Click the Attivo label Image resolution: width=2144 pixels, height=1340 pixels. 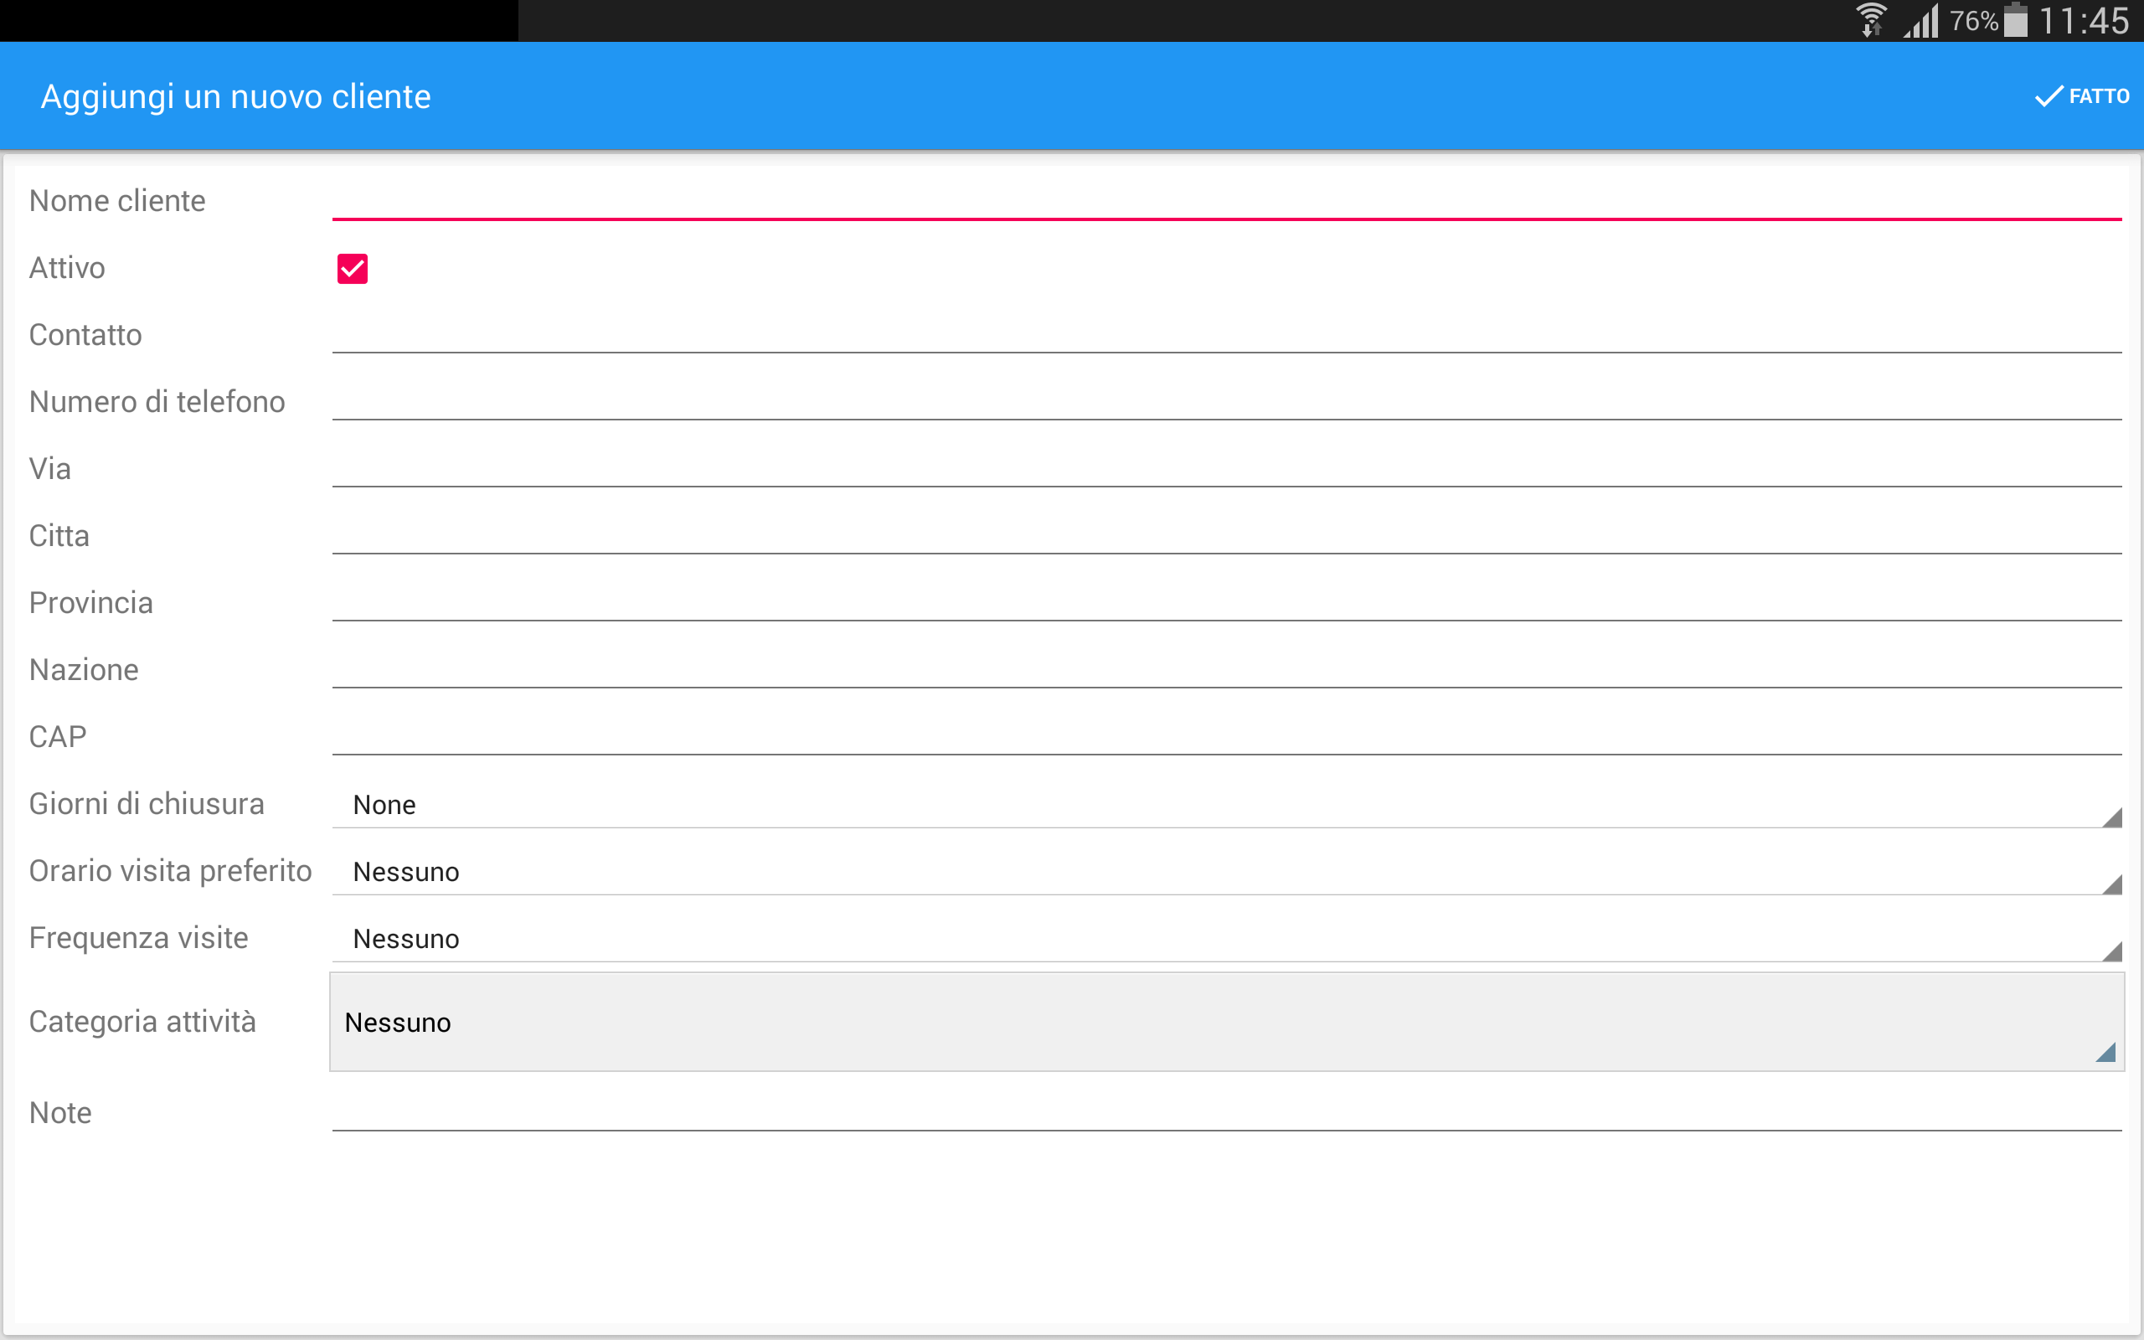point(67,268)
